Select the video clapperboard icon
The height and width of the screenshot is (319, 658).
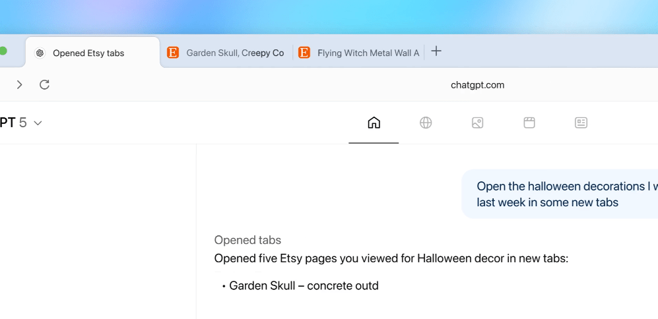tap(529, 123)
